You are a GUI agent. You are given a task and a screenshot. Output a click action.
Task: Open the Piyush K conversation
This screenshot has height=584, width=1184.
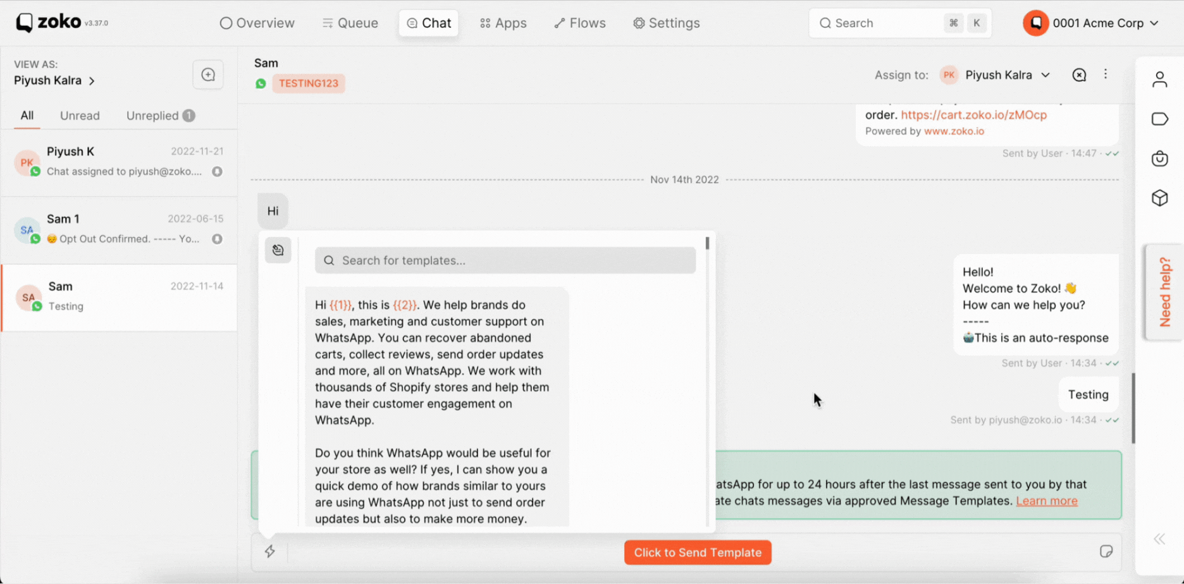click(119, 162)
